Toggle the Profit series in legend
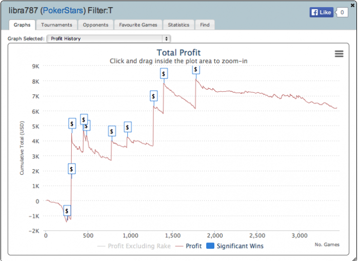The image size is (359, 261). tap(188, 246)
